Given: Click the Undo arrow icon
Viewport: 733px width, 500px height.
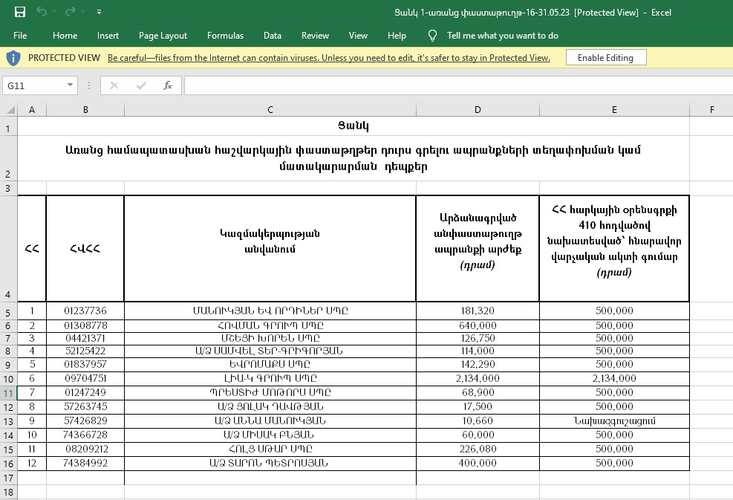Looking at the screenshot, I should tap(42, 12).
